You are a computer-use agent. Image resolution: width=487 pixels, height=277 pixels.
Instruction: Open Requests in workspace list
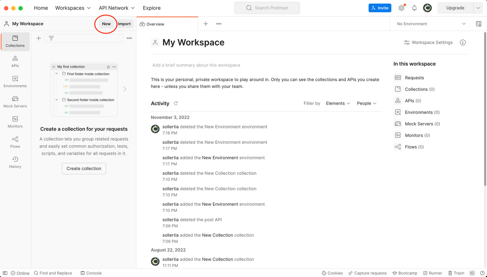click(x=409, y=78)
